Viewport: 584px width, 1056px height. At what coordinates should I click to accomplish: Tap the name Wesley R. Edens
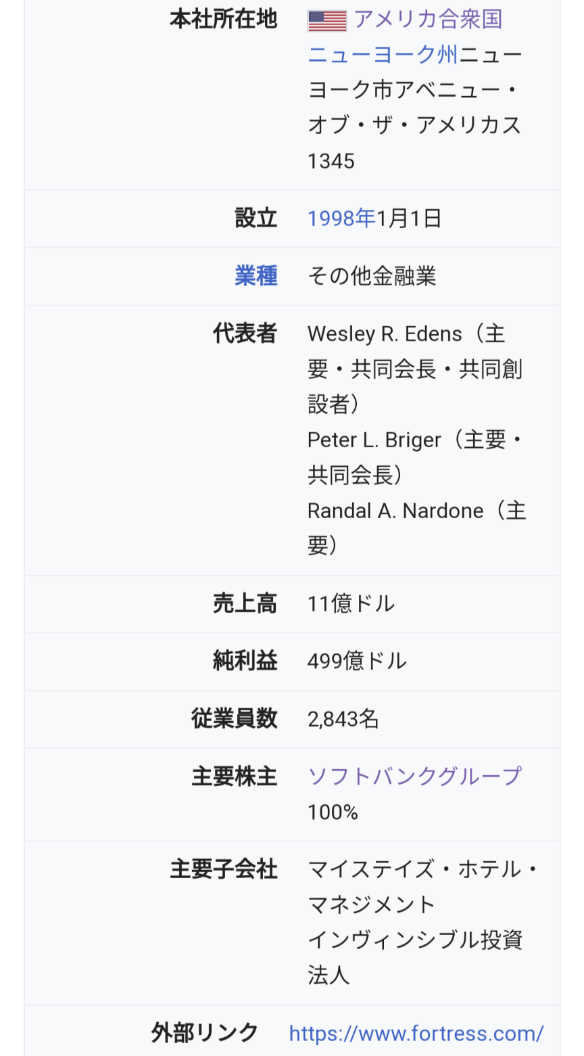tap(385, 334)
